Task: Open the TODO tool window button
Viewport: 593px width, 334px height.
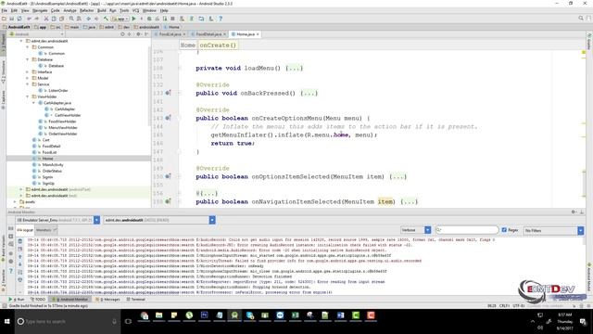Action: tap(38, 299)
